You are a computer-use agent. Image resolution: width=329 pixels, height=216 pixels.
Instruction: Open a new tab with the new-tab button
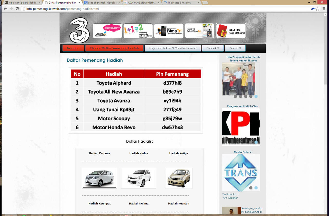[205, 3]
